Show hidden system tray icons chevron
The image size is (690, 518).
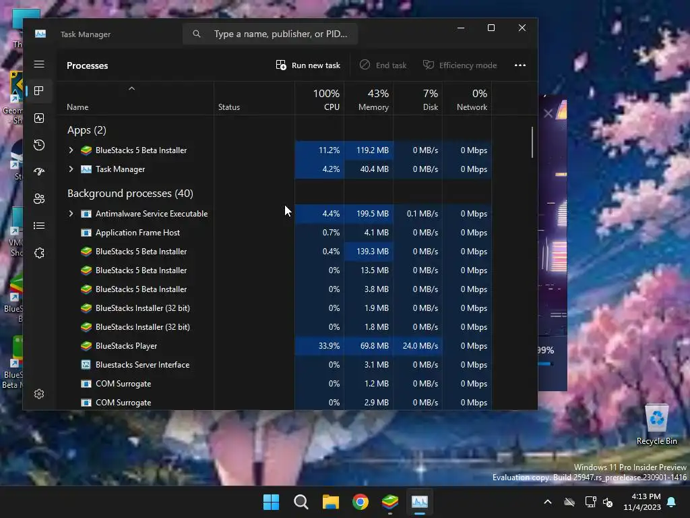point(548,502)
